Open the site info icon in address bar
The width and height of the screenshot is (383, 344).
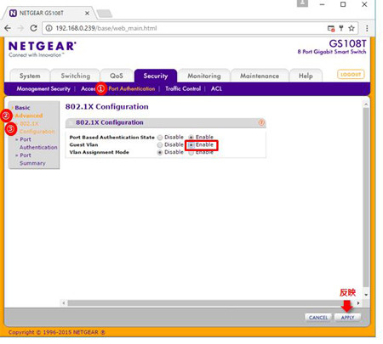click(49, 28)
